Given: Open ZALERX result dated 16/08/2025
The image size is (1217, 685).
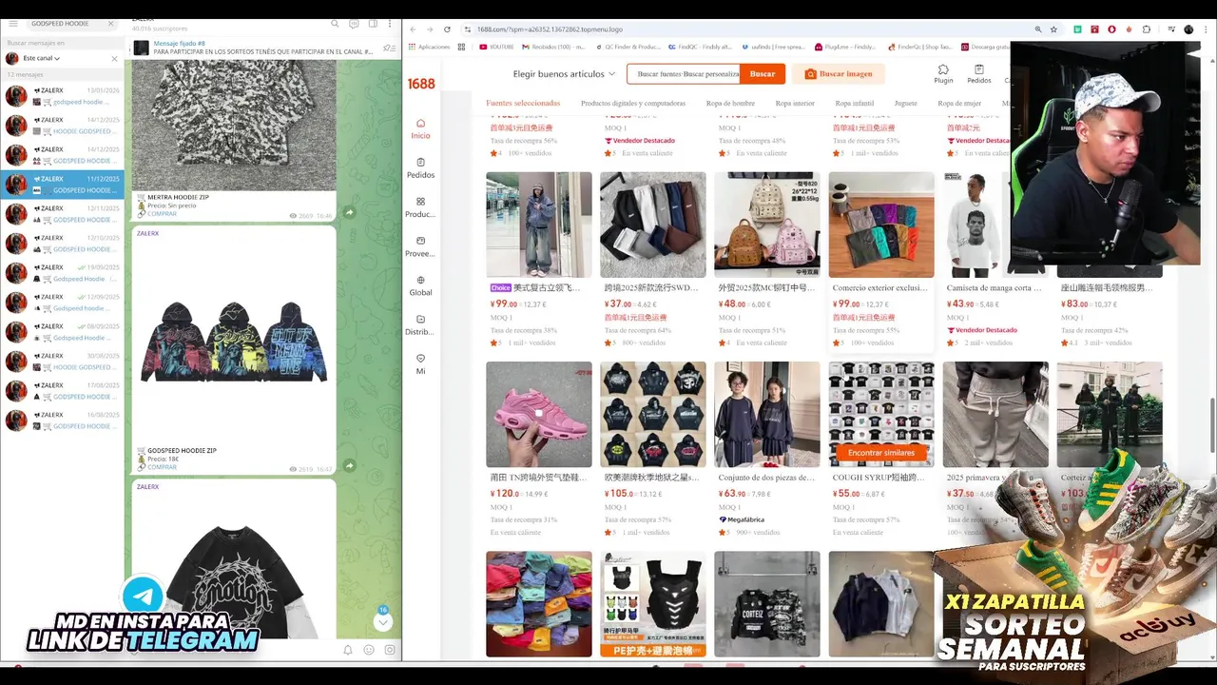Looking at the screenshot, I should (62, 421).
